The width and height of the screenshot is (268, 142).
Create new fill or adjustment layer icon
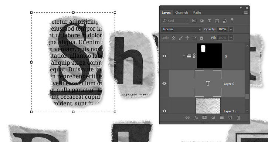(213, 118)
